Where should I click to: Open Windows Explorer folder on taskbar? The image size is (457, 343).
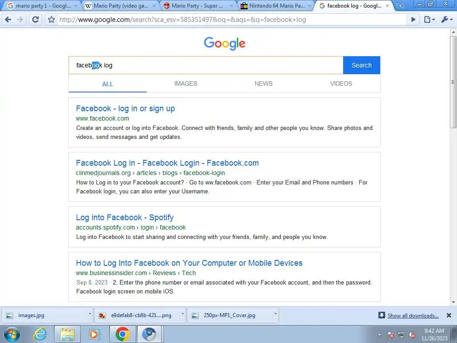[x=67, y=334]
